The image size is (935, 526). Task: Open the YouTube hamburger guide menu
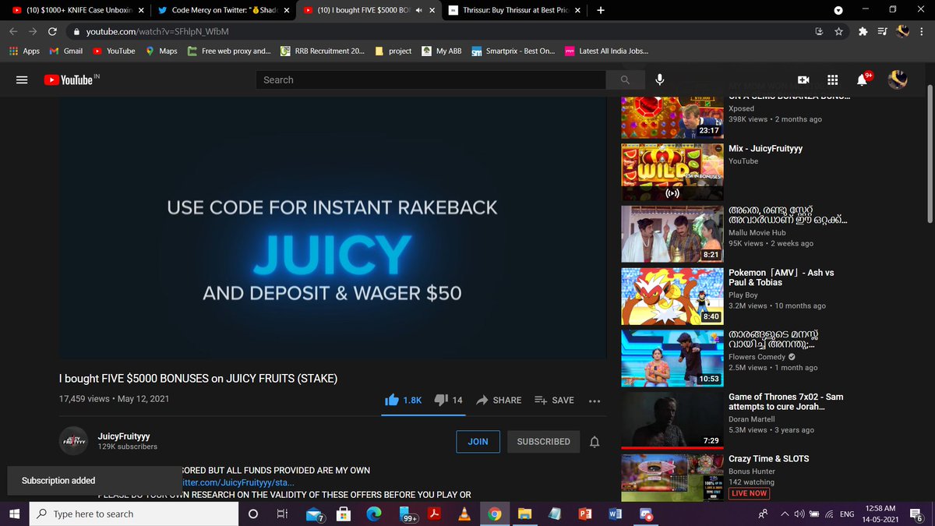pos(22,80)
